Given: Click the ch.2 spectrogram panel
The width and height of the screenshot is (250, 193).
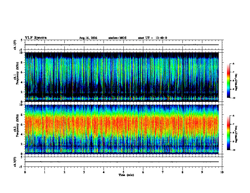Looking at the screenshot, I should [x=122, y=129].
